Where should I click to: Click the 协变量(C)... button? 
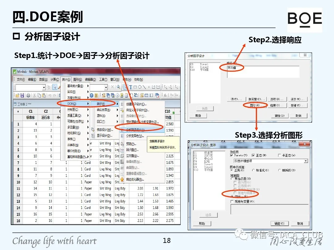point(257,99)
